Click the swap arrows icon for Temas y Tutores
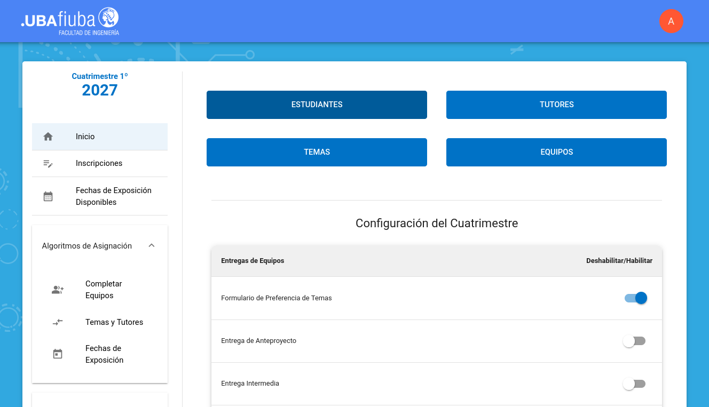This screenshot has height=407, width=709. tap(58, 322)
